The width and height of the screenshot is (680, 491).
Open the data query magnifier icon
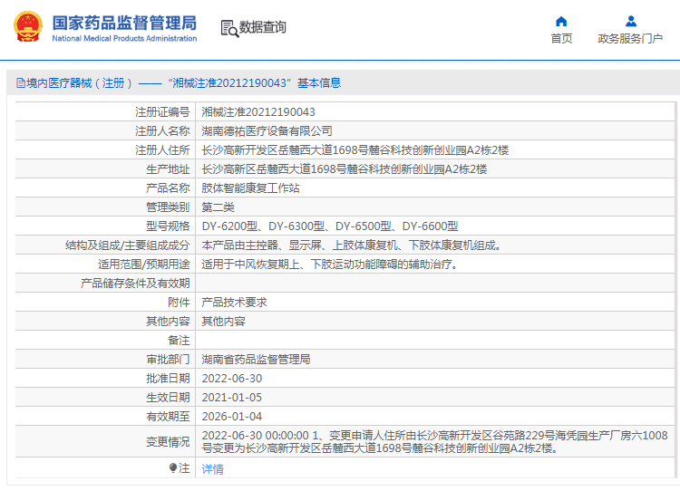(230, 29)
